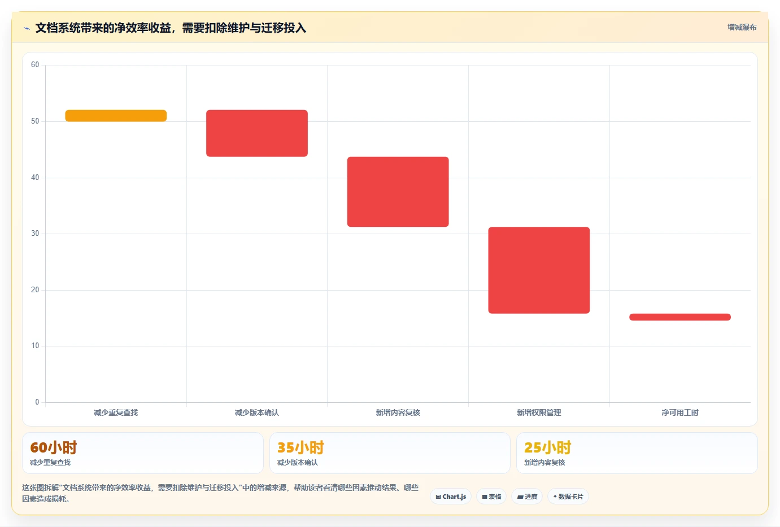This screenshot has width=780, height=527.
Task: Click the 进度 tag
Action: 527,497
